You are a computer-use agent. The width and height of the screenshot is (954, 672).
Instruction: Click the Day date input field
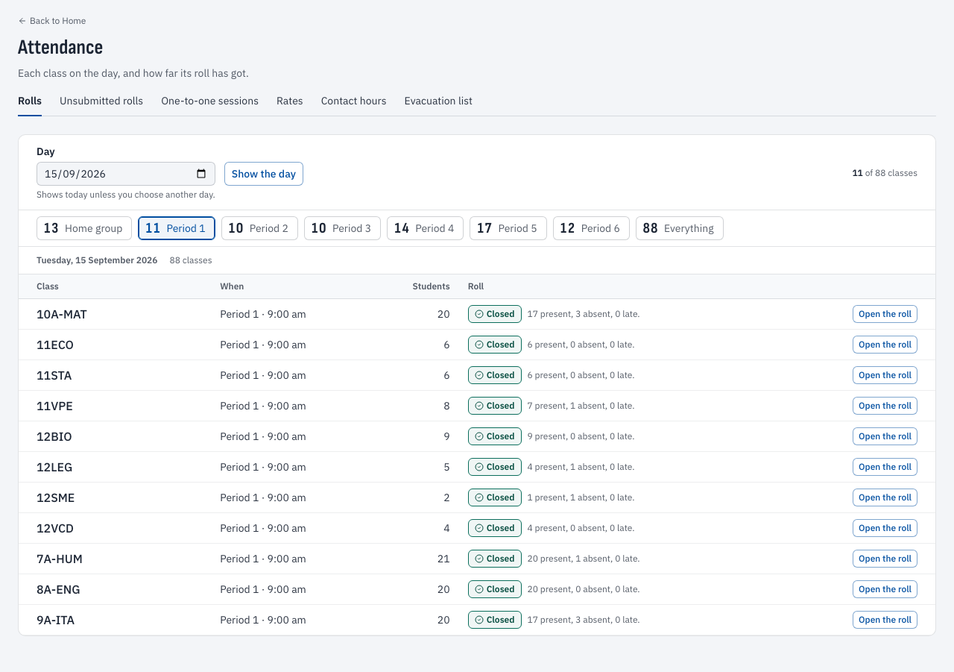[126, 174]
